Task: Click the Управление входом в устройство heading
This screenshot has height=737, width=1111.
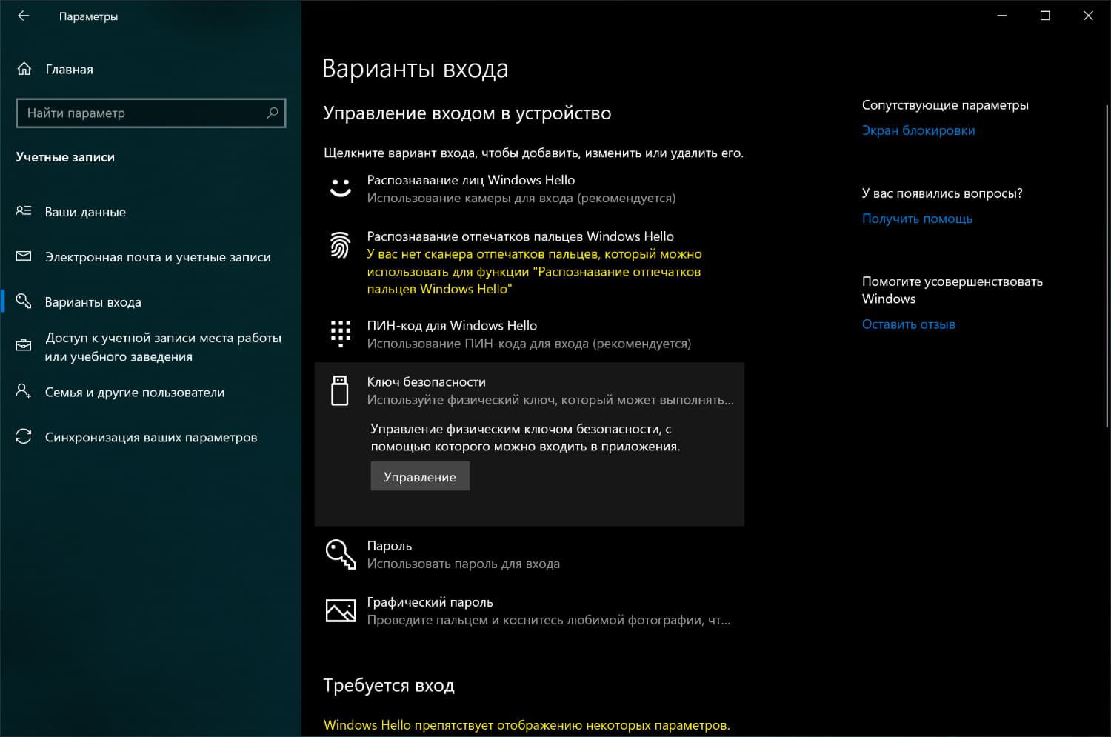Action: coord(467,113)
